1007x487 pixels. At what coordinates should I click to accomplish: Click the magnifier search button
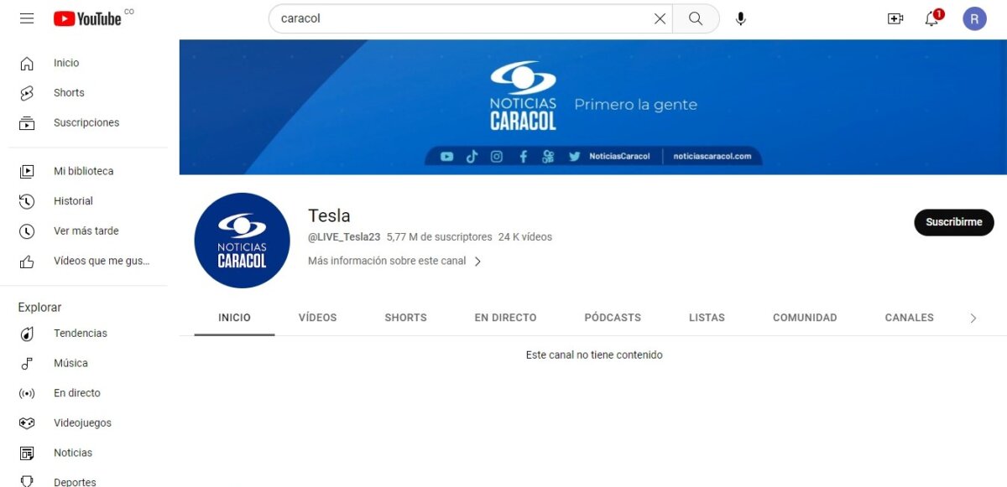click(695, 18)
